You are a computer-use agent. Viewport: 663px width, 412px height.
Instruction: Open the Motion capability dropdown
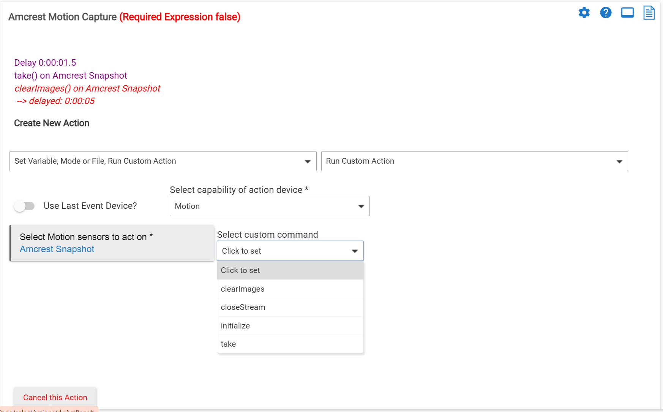pyautogui.click(x=270, y=206)
